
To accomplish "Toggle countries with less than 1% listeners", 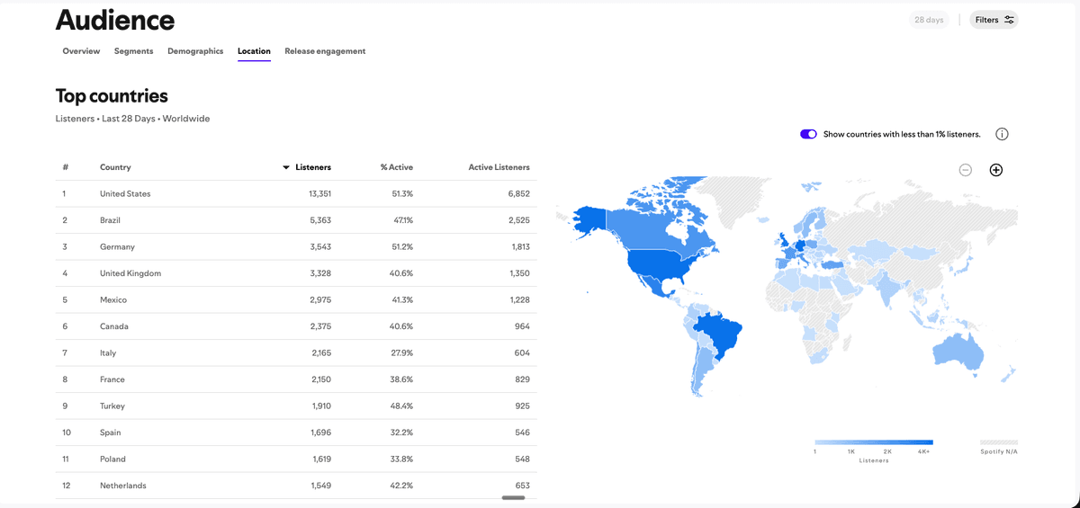I will [808, 134].
